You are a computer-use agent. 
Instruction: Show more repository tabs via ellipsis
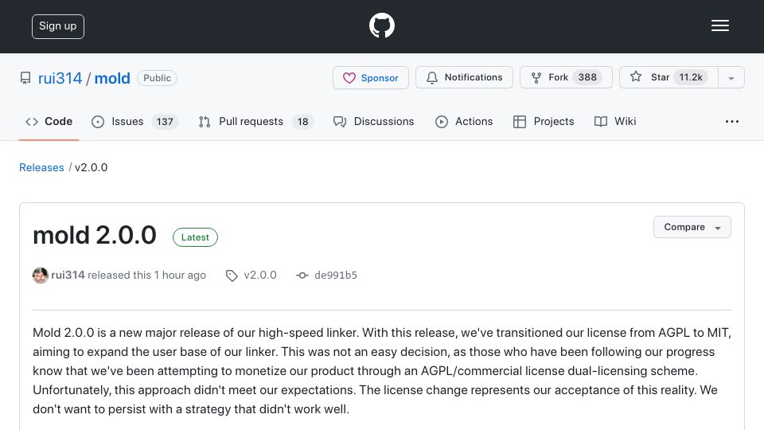pyautogui.click(x=732, y=121)
